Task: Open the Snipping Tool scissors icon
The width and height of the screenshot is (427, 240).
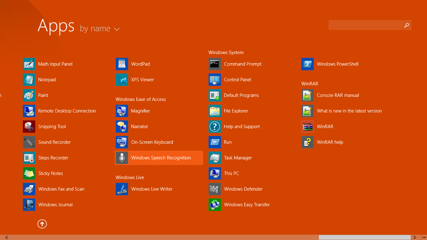Action: coord(29,127)
